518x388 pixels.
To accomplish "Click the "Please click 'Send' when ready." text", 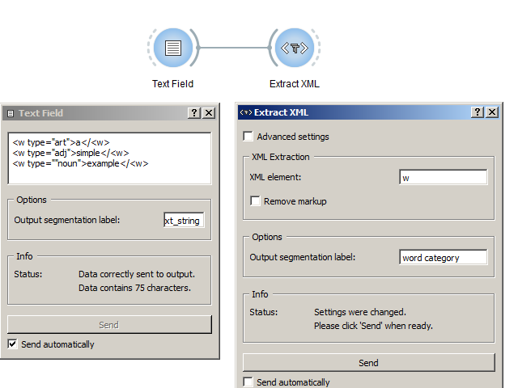I will click(373, 326).
